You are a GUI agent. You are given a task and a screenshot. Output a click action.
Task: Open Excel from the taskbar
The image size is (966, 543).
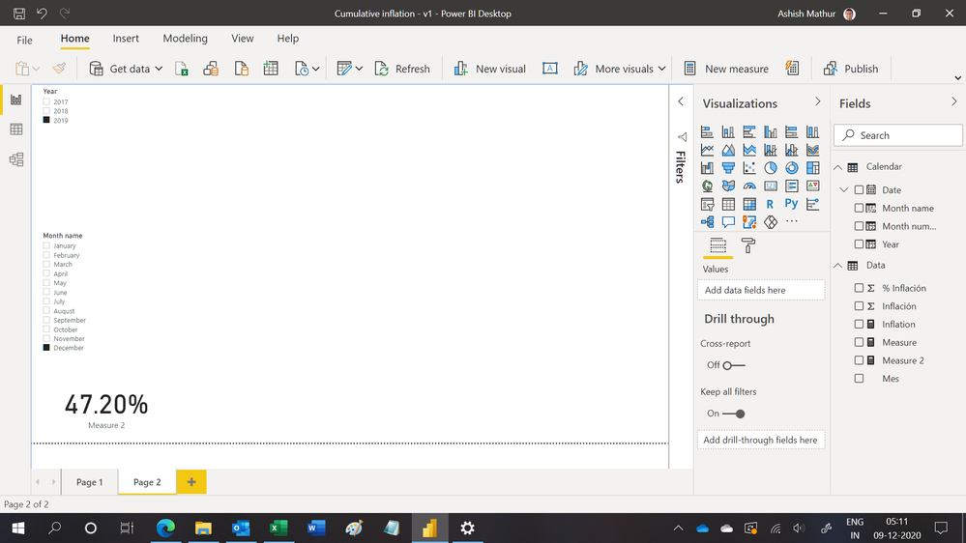[278, 528]
